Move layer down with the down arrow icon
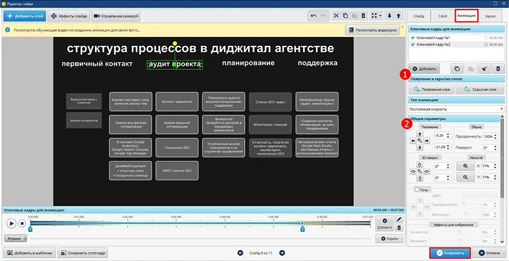The width and height of the screenshot is (509, 261). tap(389, 16)
